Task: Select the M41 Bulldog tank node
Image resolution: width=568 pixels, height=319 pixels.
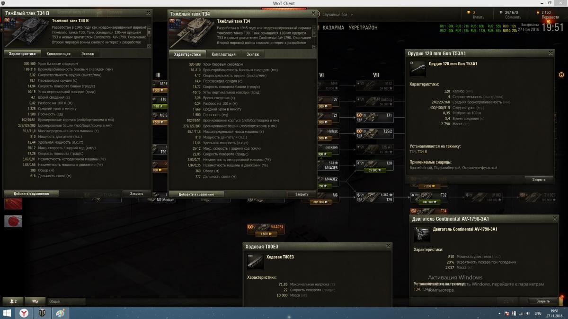Action: coord(374,101)
